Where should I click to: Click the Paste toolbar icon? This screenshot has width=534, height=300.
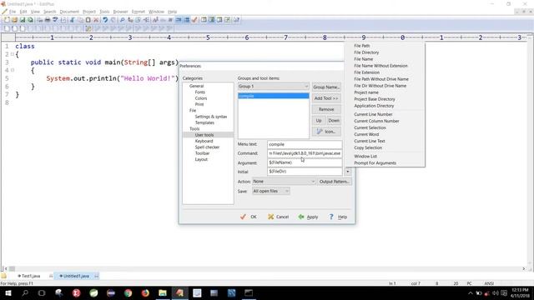(x=88, y=20)
